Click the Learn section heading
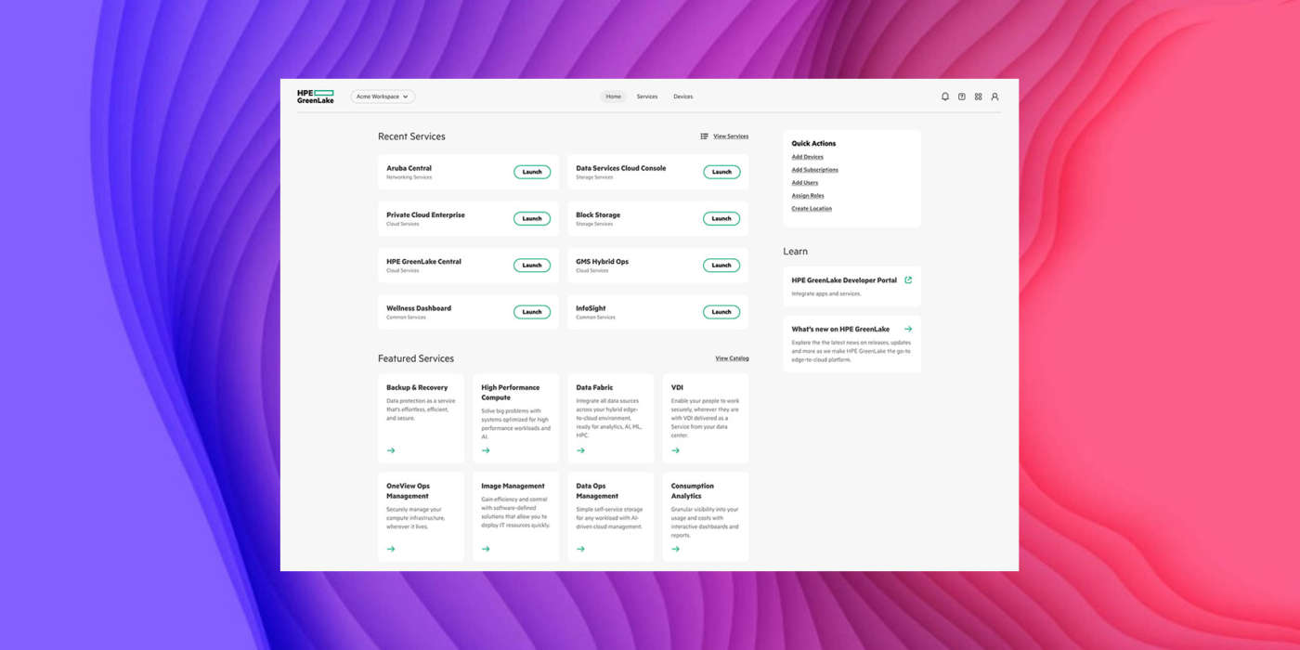The image size is (1300, 650). point(795,252)
